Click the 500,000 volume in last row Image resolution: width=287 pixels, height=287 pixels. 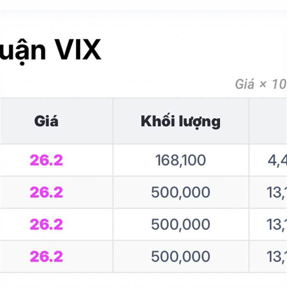(181, 256)
